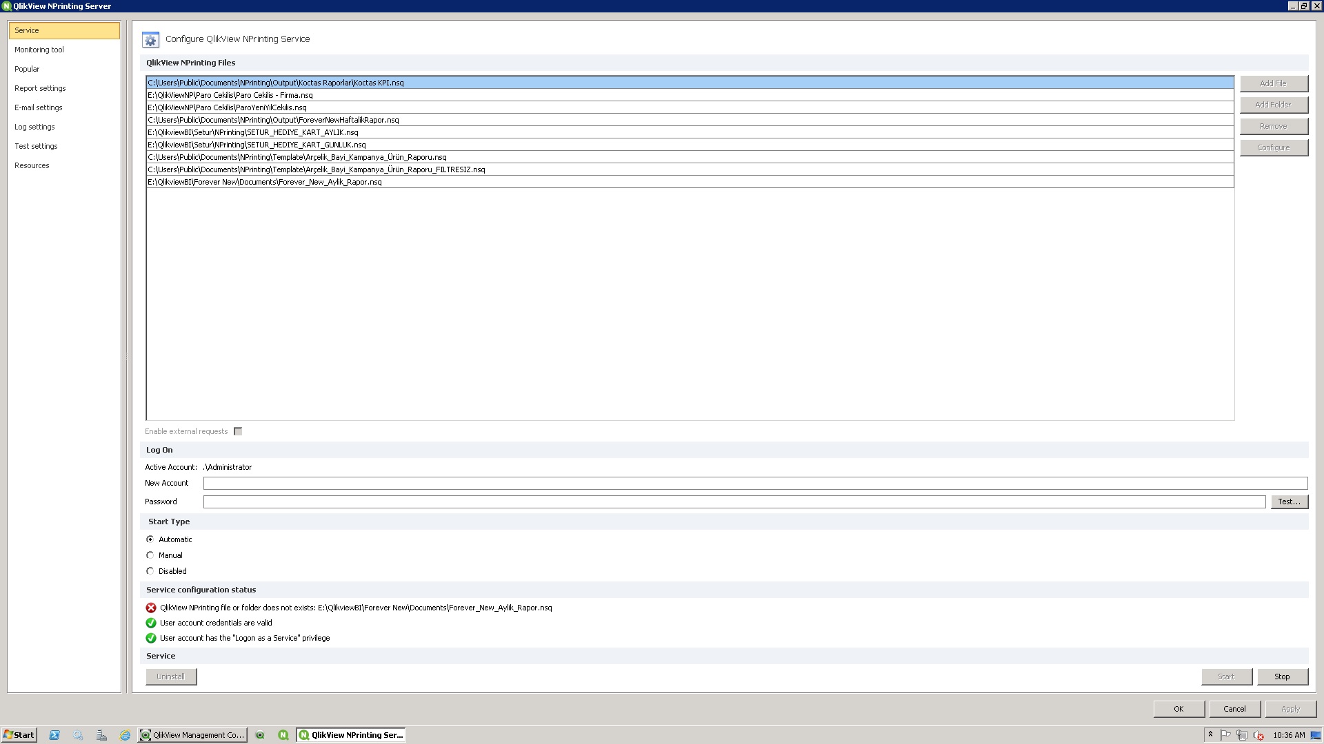The width and height of the screenshot is (1324, 744).
Task: Click the Test button for password validation
Action: tap(1290, 502)
